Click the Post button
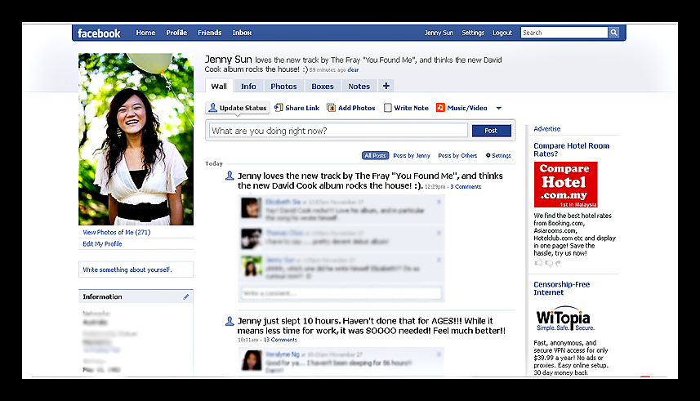 pos(491,131)
